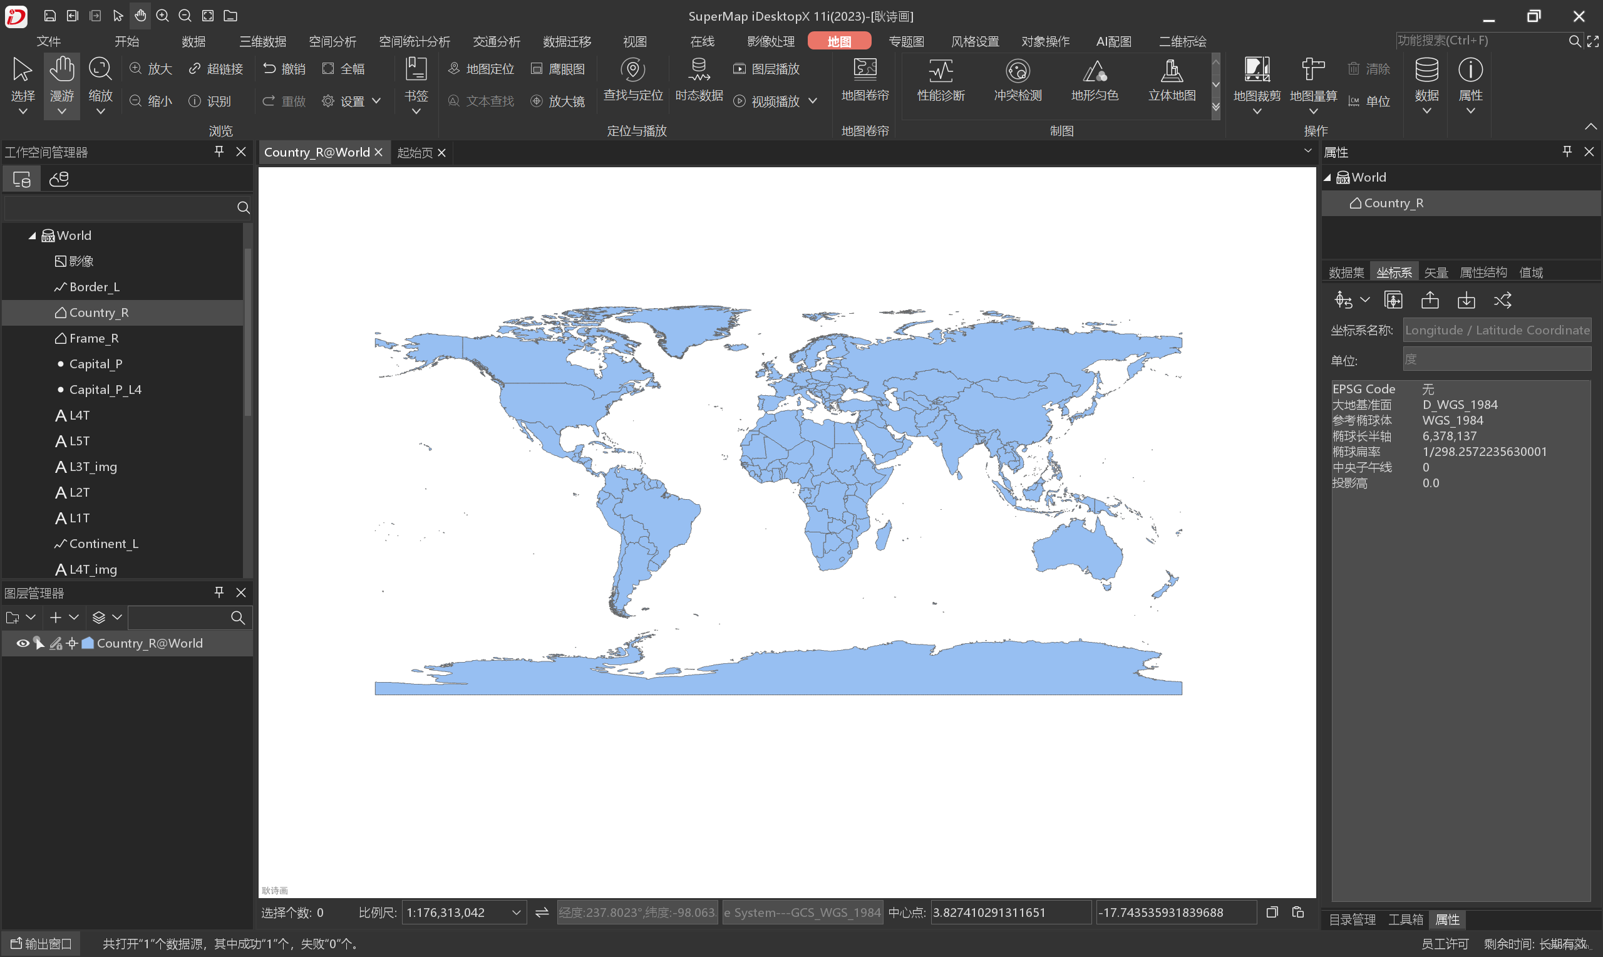This screenshot has height=957, width=1603.
Task: Toggle editable pencil of Country_R@World layer
Action: 56,643
